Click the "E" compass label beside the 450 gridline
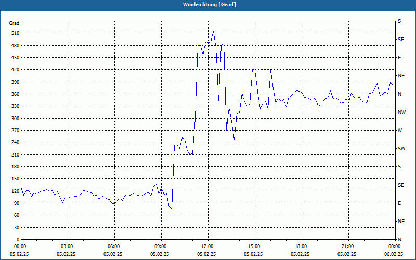 [399, 58]
